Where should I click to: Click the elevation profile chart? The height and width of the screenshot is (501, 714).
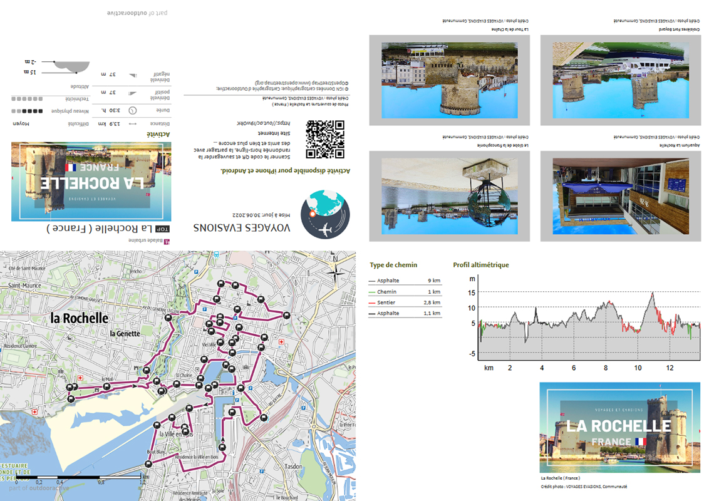[x=586, y=323]
